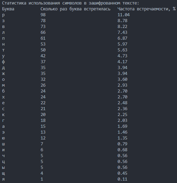The width and height of the screenshot is (177, 183).
Task: Click the frequency value 2.36
Action: pos(122,109)
